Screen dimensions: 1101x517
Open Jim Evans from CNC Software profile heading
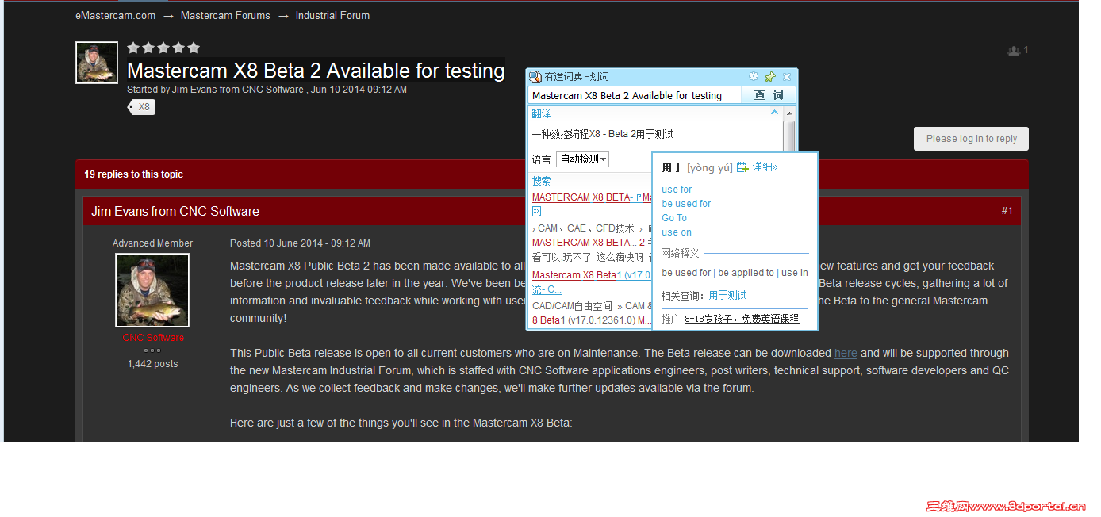(175, 211)
